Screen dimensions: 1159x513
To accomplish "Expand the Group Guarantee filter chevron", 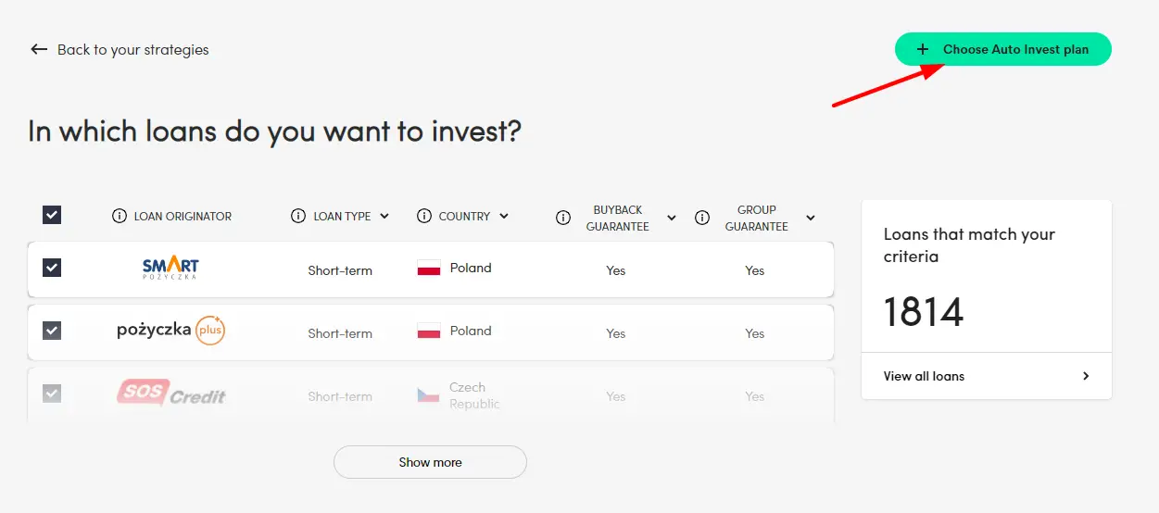I will (x=811, y=218).
